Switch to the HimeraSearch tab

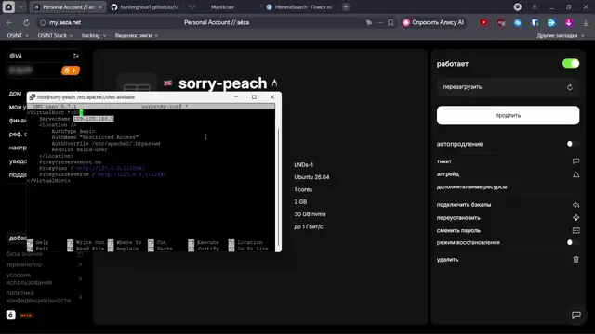coord(299,7)
